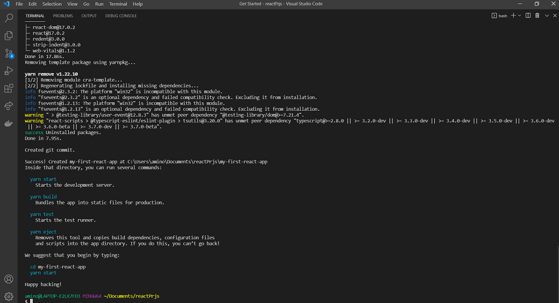Click the VS Code logo icon
559x303 pixels.
6,4
